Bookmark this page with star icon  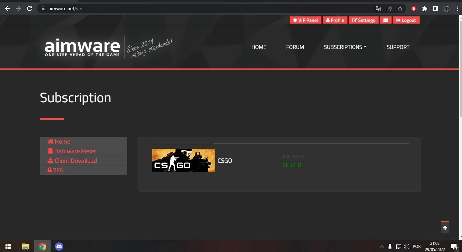click(x=400, y=9)
